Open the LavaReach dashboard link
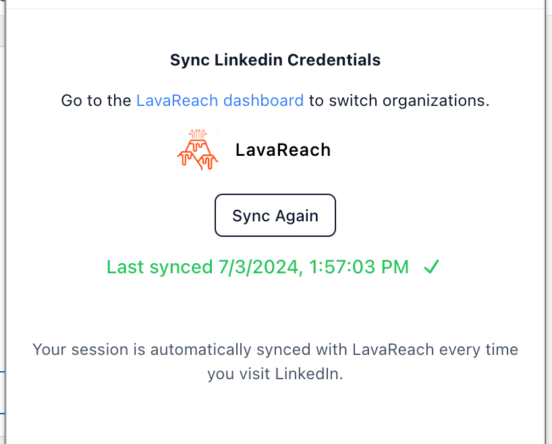The width and height of the screenshot is (552, 444). 220,101
